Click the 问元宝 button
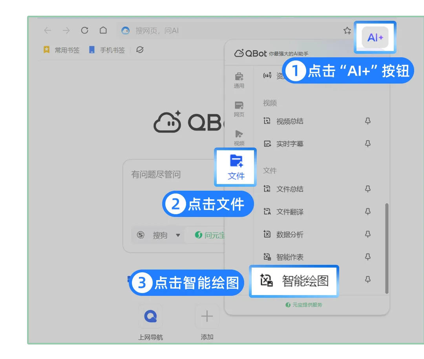Viewport: 424px width, 359px height. tap(210, 235)
